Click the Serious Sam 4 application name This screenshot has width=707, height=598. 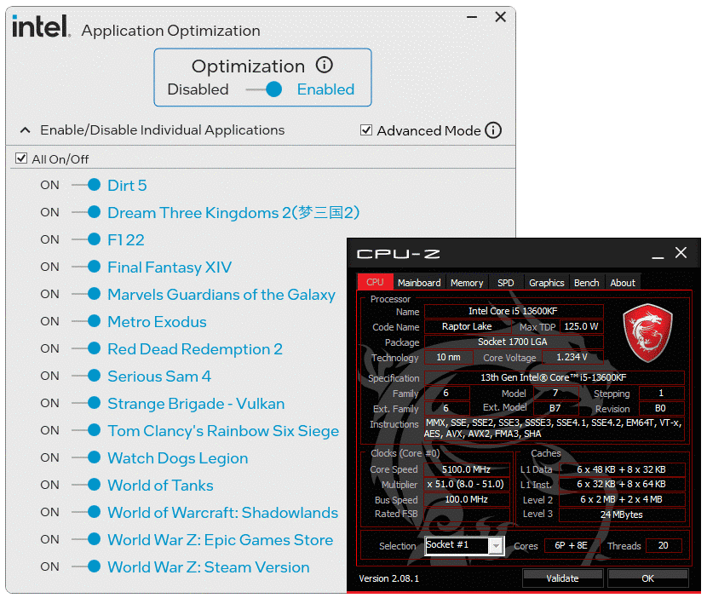(159, 377)
